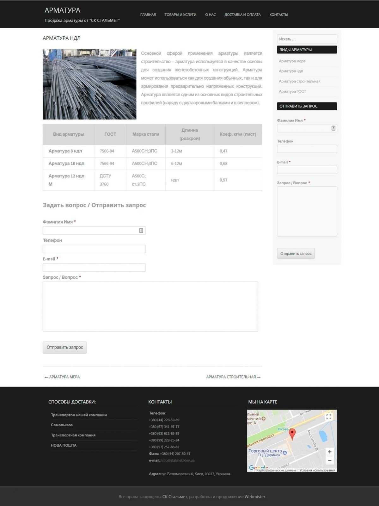Viewport: 379px width, 506px height.
Task: Click the map fullscreen toggle icon
Action: (329, 417)
